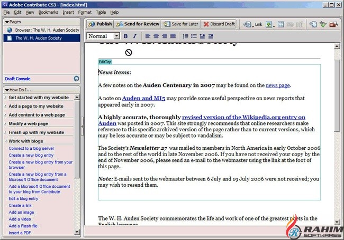
Task: Collapse the Pages panel
Action: tap(7, 22)
